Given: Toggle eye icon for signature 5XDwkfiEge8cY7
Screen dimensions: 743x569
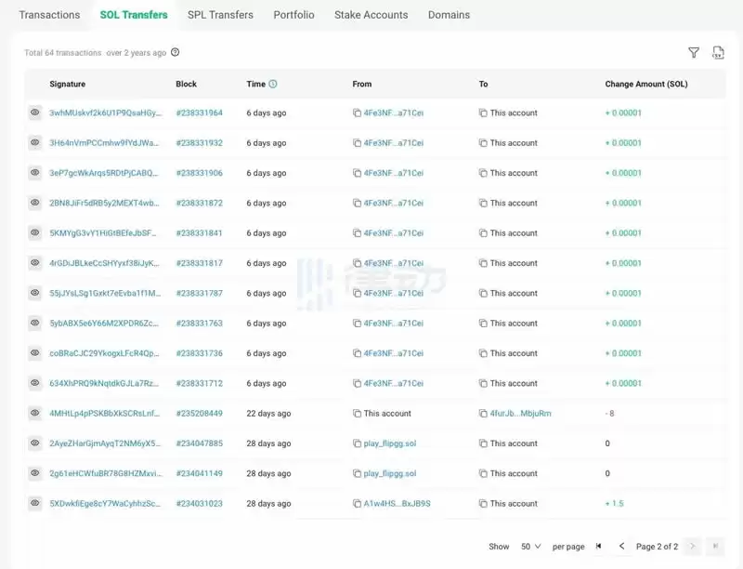Looking at the screenshot, I should 34,503.
